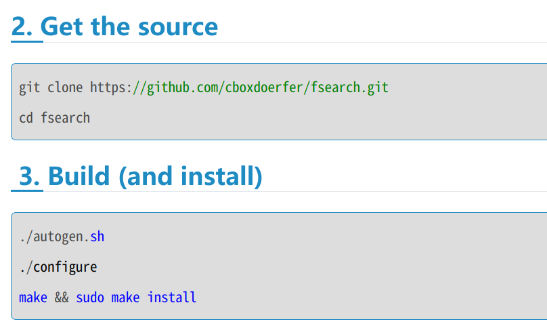Image resolution: width=547 pixels, height=328 pixels.
Task: Click the "&&" operator in the build command
Action: pyautogui.click(x=62, y=297)
